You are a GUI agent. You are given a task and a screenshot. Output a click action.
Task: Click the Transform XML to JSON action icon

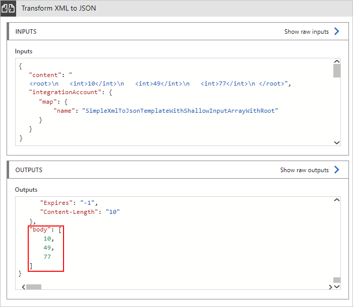click(8, 9)
